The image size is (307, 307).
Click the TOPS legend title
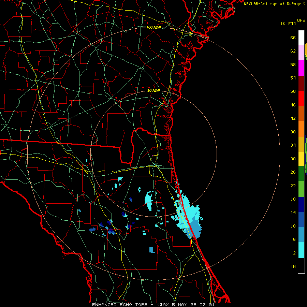coord(300,20)
